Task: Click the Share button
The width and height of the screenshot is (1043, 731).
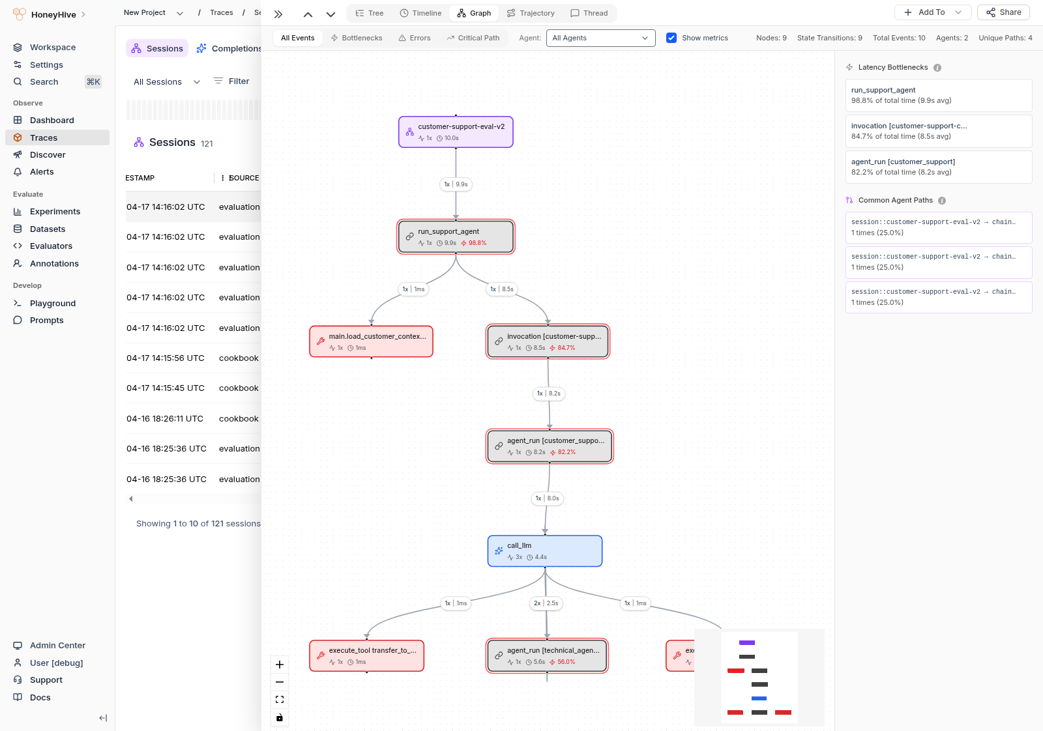Action: (1003, 12)
